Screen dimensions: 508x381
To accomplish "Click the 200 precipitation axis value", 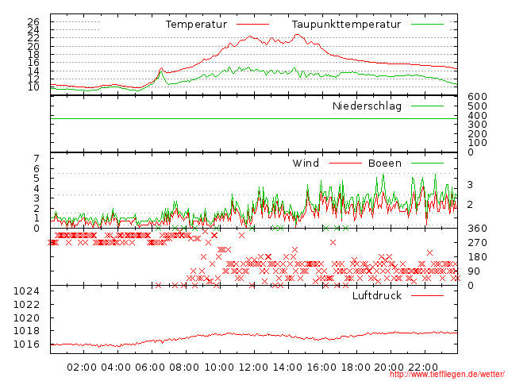I will 477,134.
